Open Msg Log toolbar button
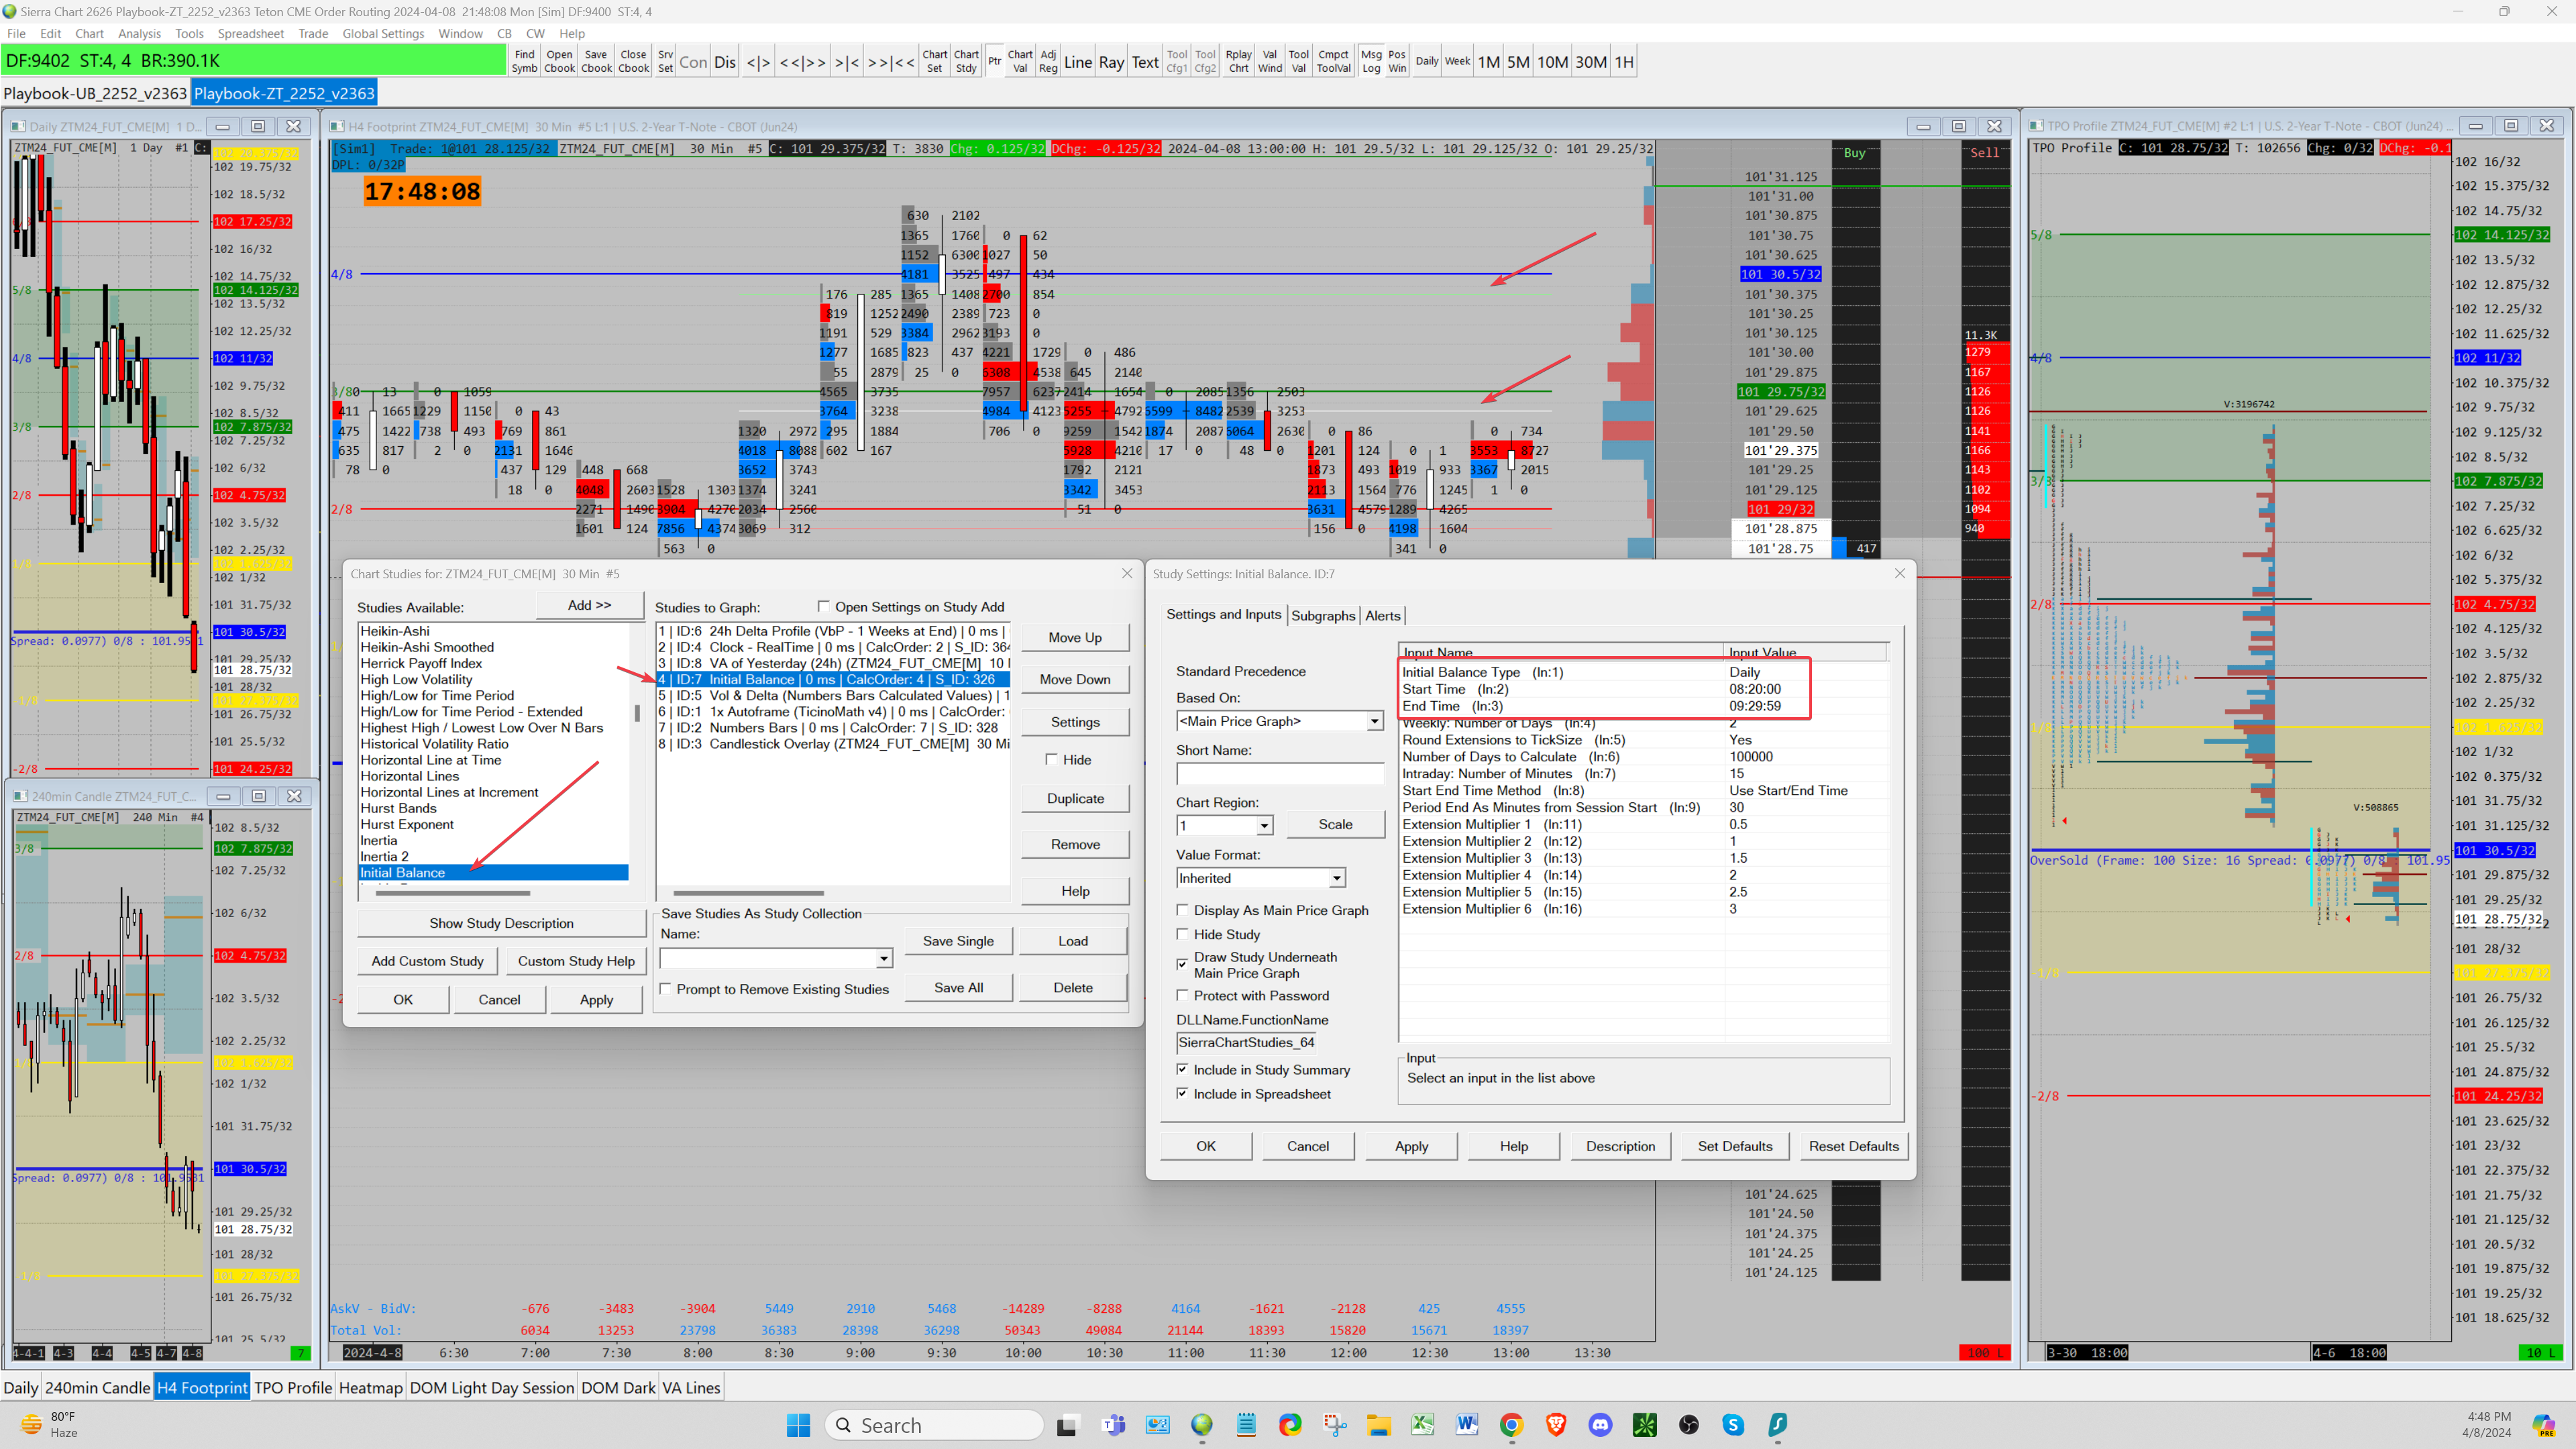 click(x=1371, y=62)
